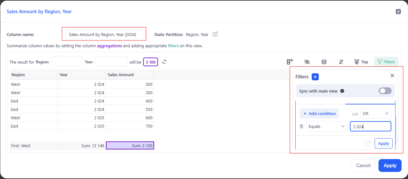The height and width of the screenshot is (179, 408).
Task: Enable the Sync with main view switch
Action: 385,91
